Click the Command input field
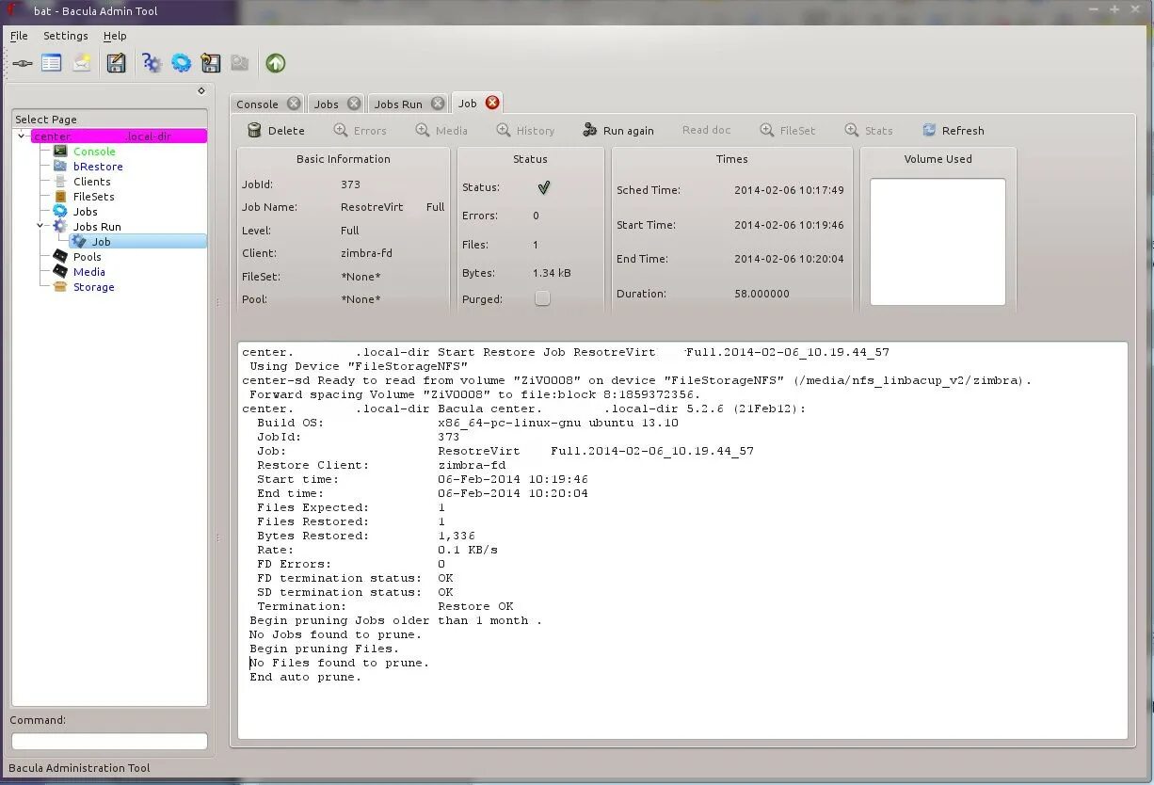Viewport: 1154px width, 785px height. pos(109,742)
